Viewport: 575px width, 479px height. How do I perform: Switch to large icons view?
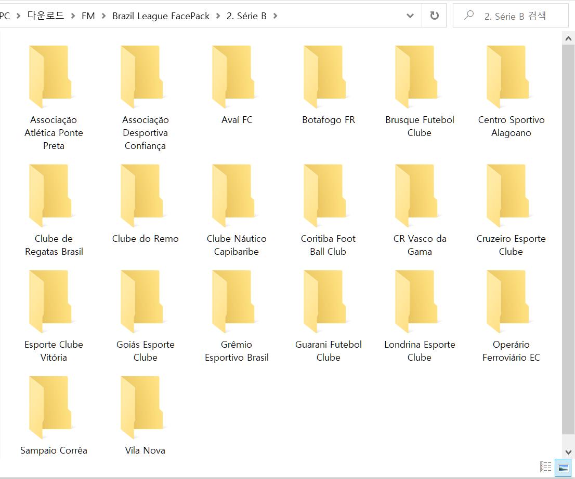click(x=563, y=467)
